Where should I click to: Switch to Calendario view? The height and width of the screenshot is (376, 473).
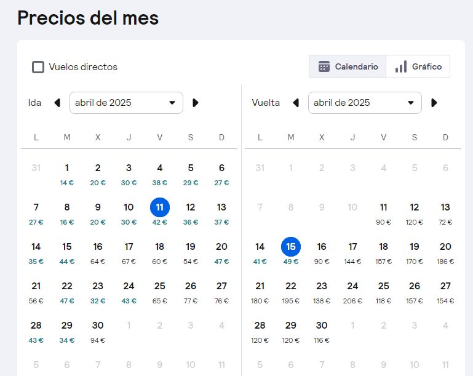tap(348, 66)
